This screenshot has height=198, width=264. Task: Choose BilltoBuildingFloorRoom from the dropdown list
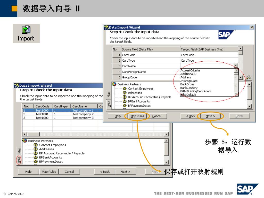point(195,91)
